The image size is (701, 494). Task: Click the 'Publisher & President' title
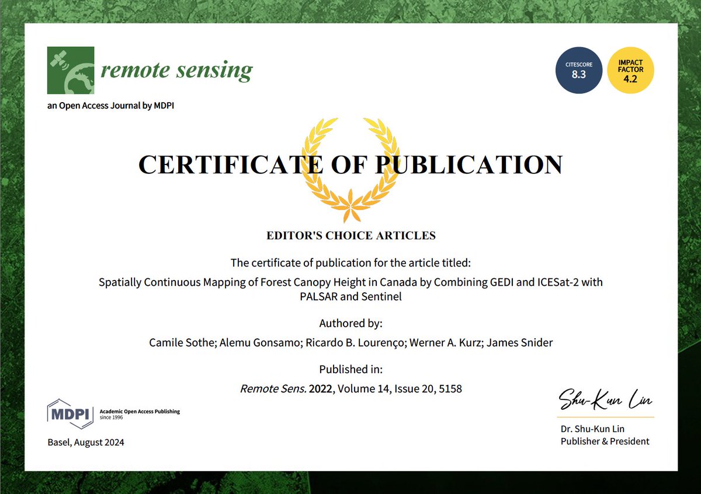(605, 442)
